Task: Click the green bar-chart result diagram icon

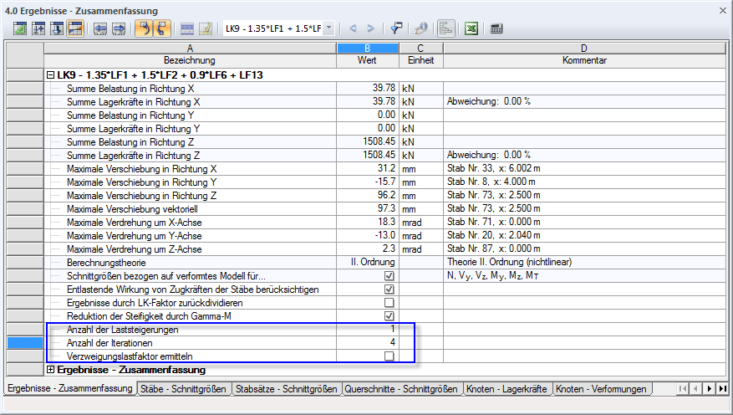Action: point(446,28)
